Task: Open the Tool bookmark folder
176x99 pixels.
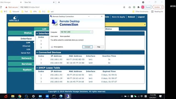Action: tap(24, 12)
